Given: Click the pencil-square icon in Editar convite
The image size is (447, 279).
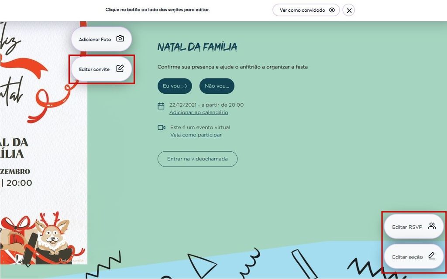Looking at the screenshot, I should coord(120,68).
